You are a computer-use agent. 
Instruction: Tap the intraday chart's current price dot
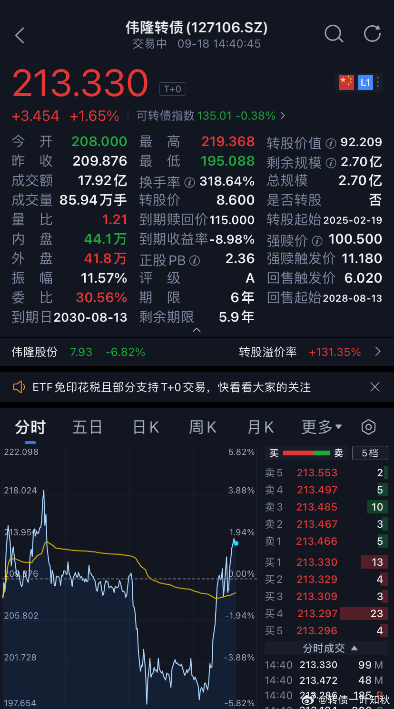pos(236,543)
